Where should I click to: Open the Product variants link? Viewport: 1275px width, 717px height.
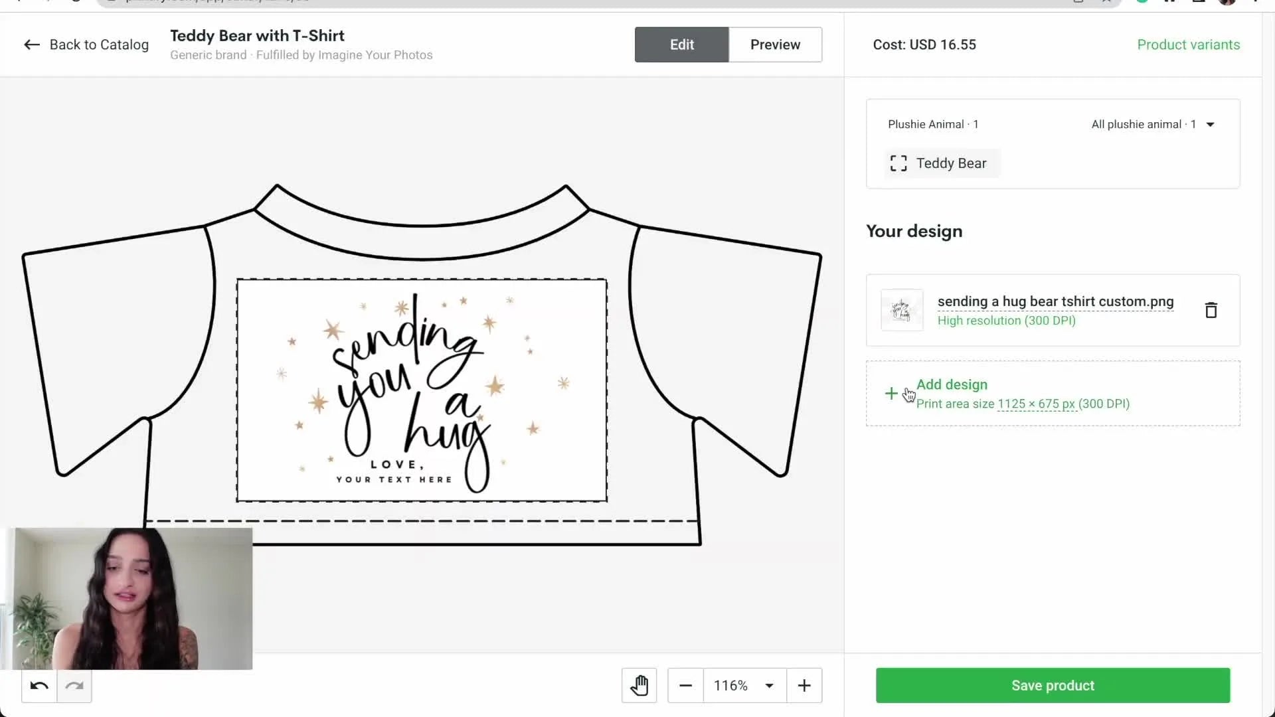1188,44
